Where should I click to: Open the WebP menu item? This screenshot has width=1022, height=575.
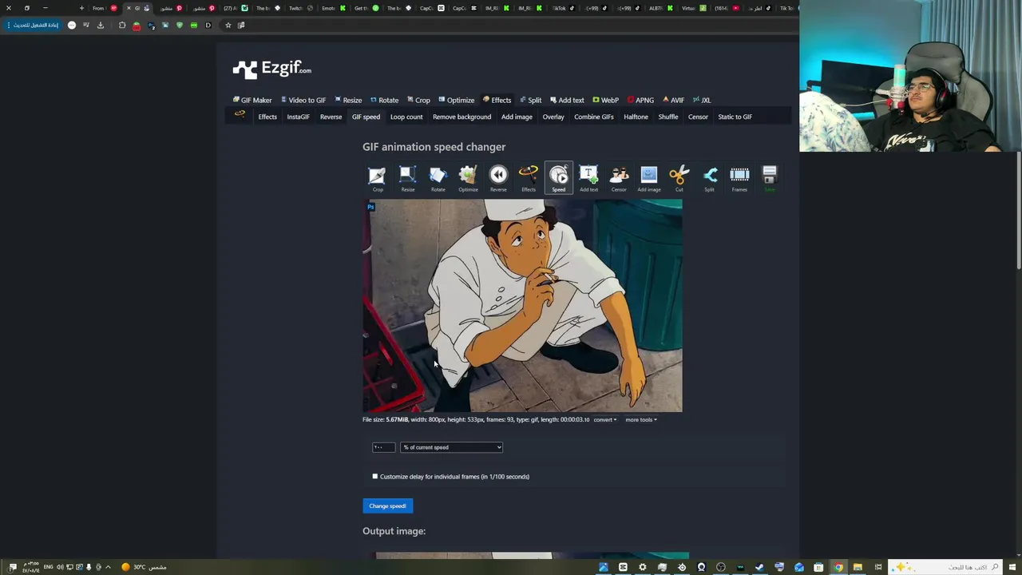click(605, 100)
